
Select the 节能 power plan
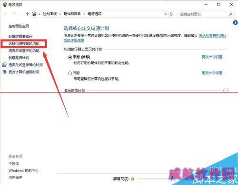70,73
